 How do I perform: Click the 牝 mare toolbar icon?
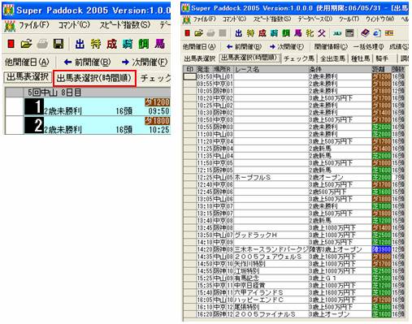310,33
